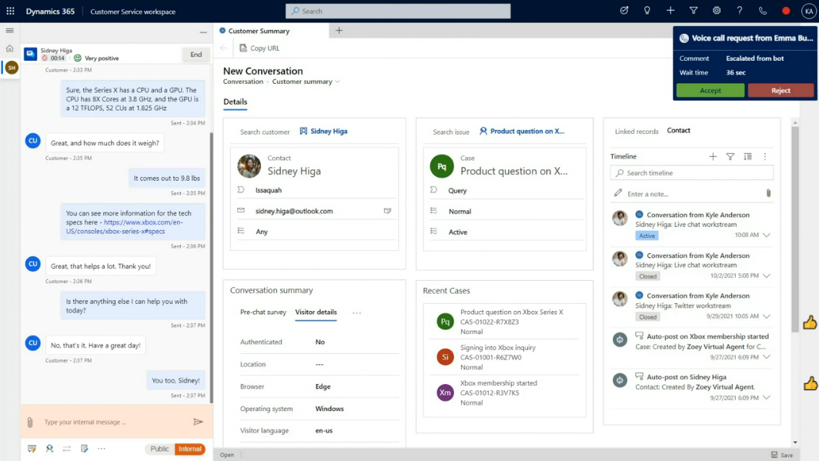Click the red presence status indicator
819x461 pixels.
786,11
